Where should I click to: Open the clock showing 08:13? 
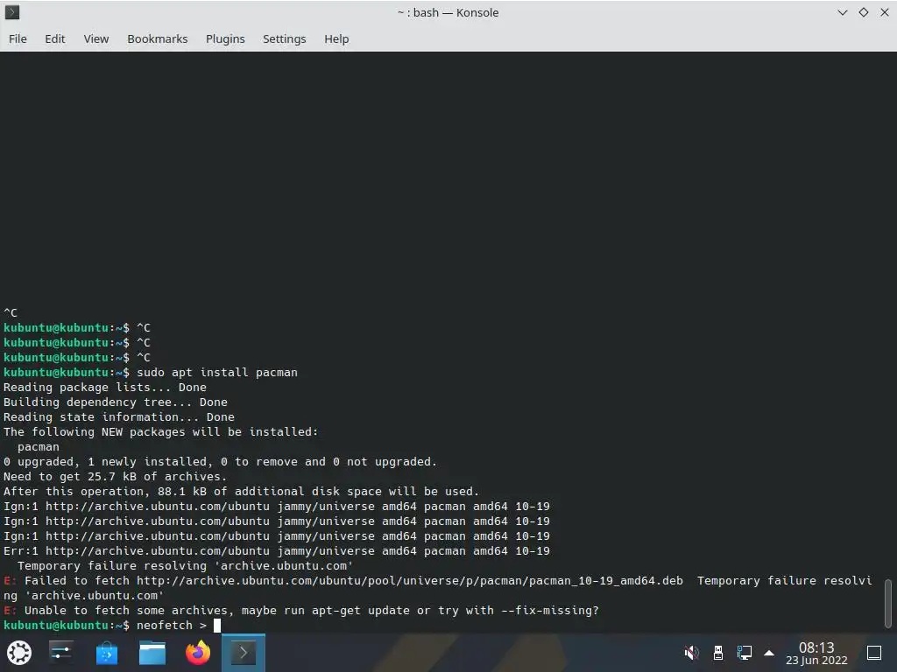coord(816,653)
